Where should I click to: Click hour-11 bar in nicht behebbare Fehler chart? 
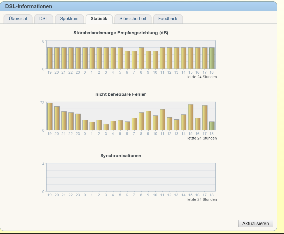coord(163,120)
